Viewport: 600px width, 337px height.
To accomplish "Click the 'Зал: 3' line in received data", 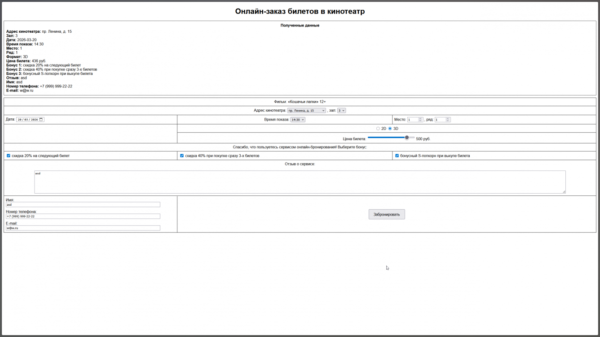I will [12, 36].
